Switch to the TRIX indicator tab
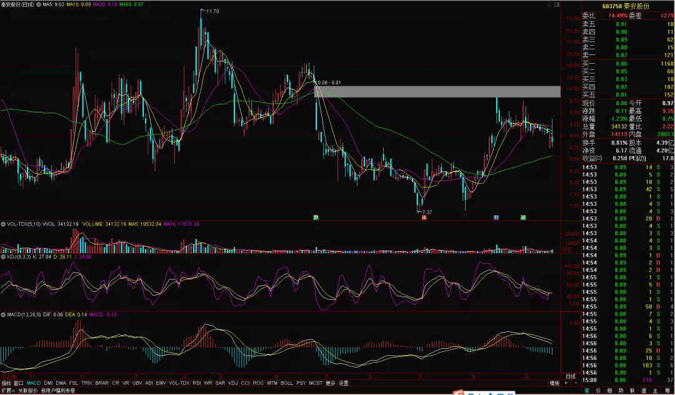675x395 pixels. tap(87, 383)
